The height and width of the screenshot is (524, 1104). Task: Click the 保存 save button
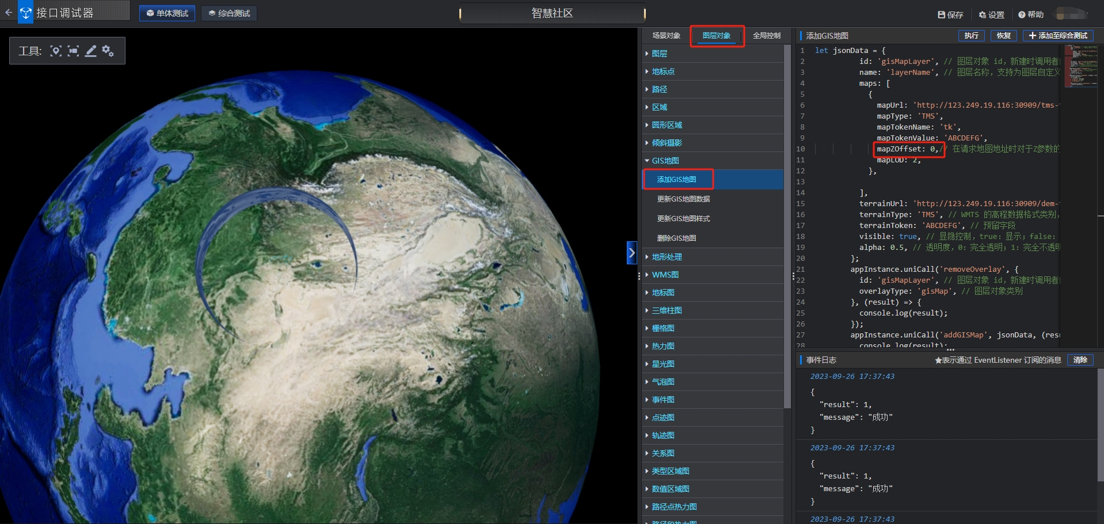pos(950,14)
